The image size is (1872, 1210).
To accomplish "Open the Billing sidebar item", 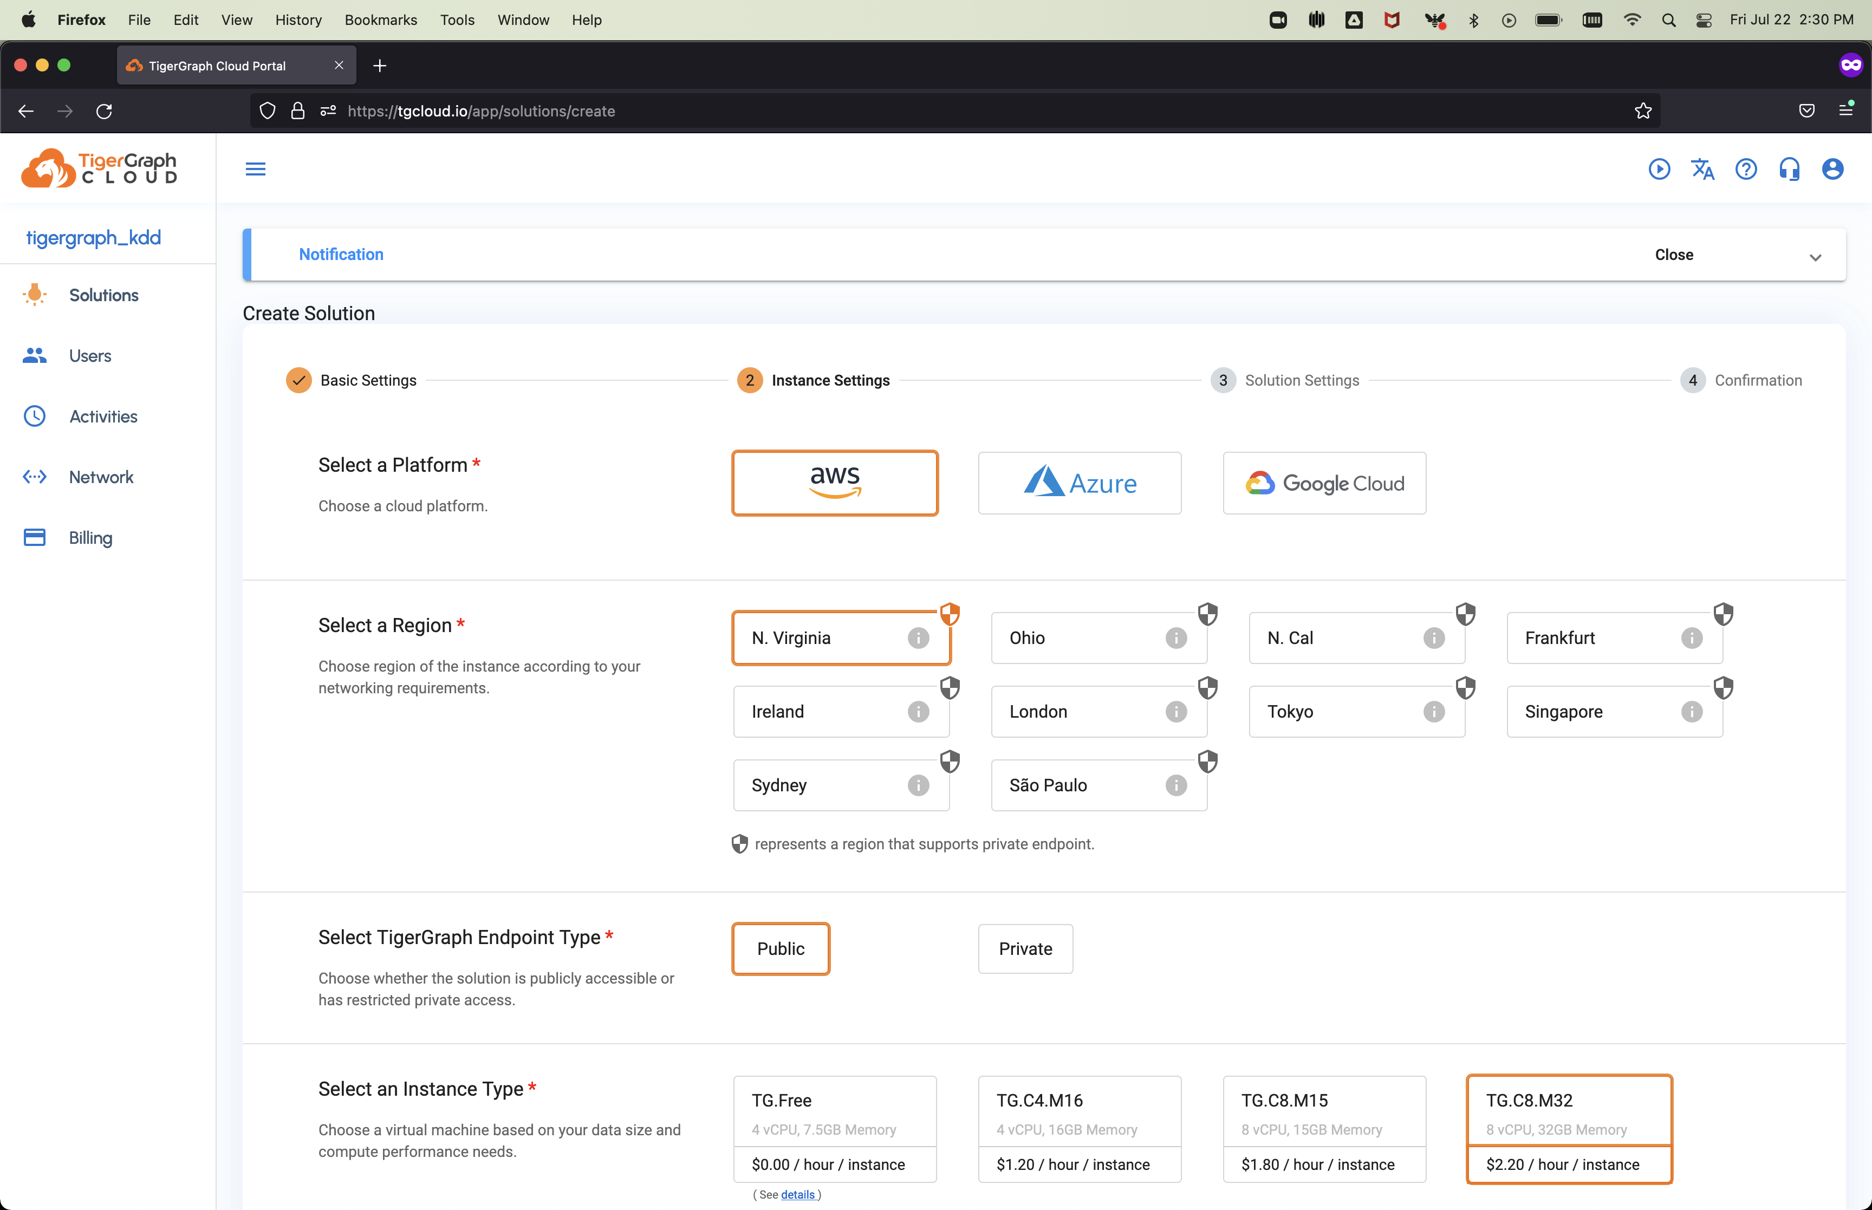I will (x=90, y=537).
